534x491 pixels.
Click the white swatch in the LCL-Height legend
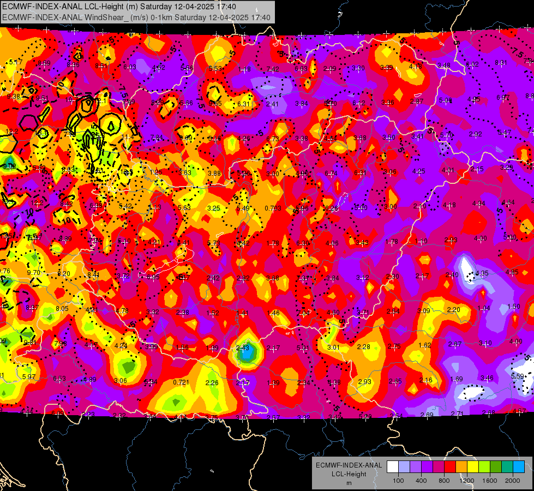pyautogui.click(x=393, y=467)
